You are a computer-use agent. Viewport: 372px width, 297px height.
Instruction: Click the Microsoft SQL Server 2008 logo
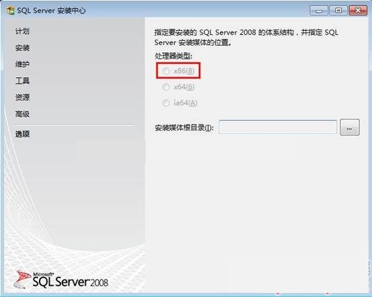point(61,281)
